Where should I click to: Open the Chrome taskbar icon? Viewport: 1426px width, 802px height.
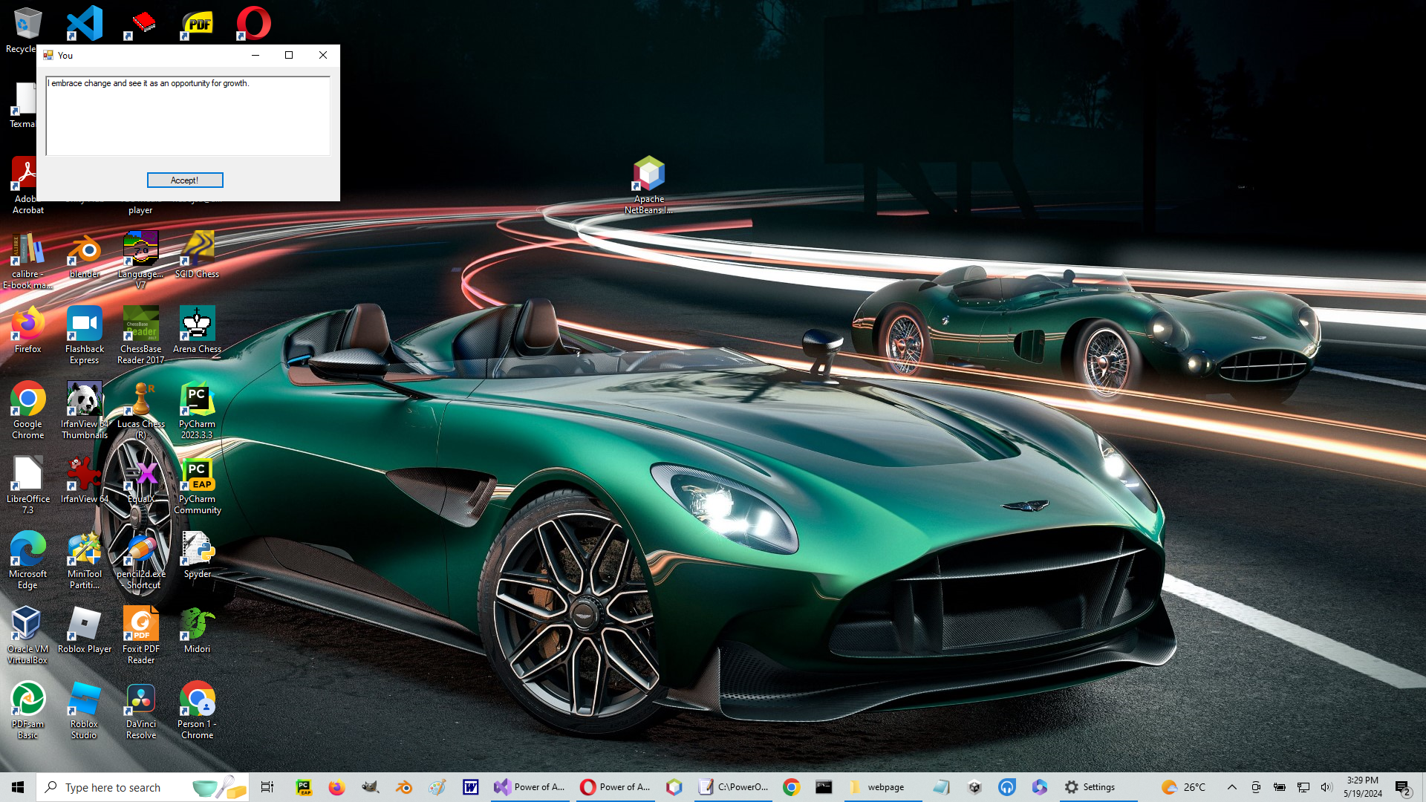[792, 787]
